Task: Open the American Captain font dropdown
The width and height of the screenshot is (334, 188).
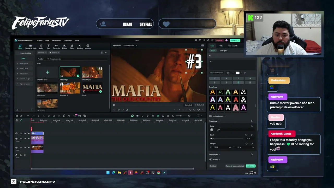Action: point(217,73)
